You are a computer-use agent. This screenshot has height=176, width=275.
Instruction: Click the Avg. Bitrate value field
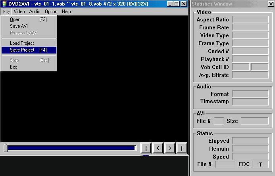[250, 75]
